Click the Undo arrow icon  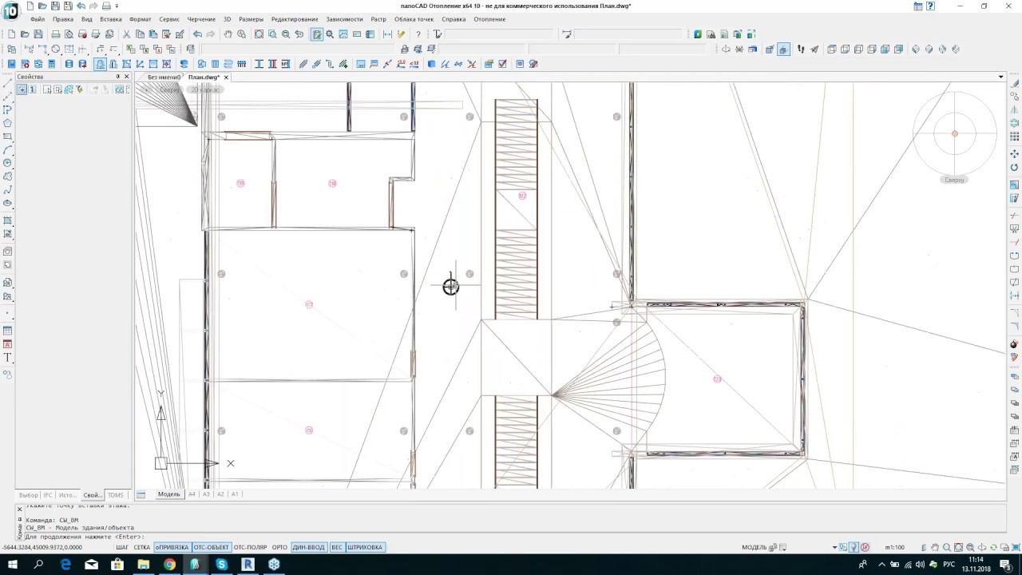tap(197, 34)
